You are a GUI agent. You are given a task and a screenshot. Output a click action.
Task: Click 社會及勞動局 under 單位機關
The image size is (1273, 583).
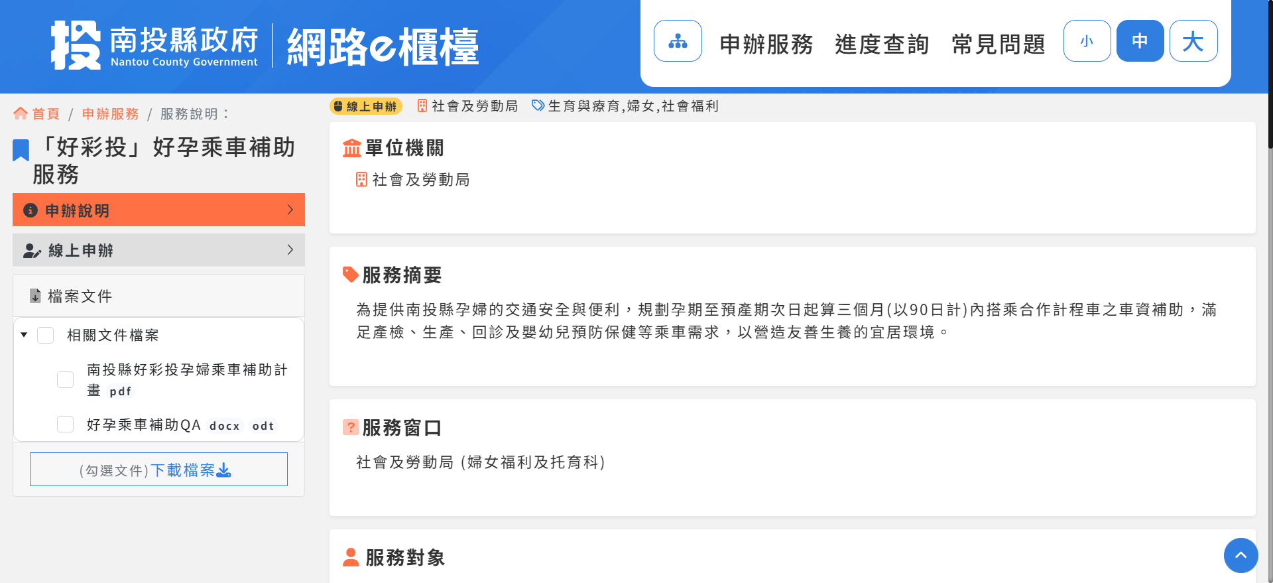[x=420, y=180]
